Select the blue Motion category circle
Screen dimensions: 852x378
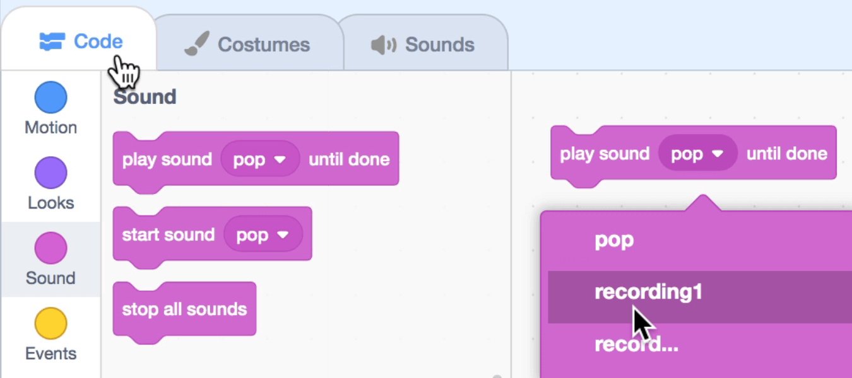pos(50,98)
